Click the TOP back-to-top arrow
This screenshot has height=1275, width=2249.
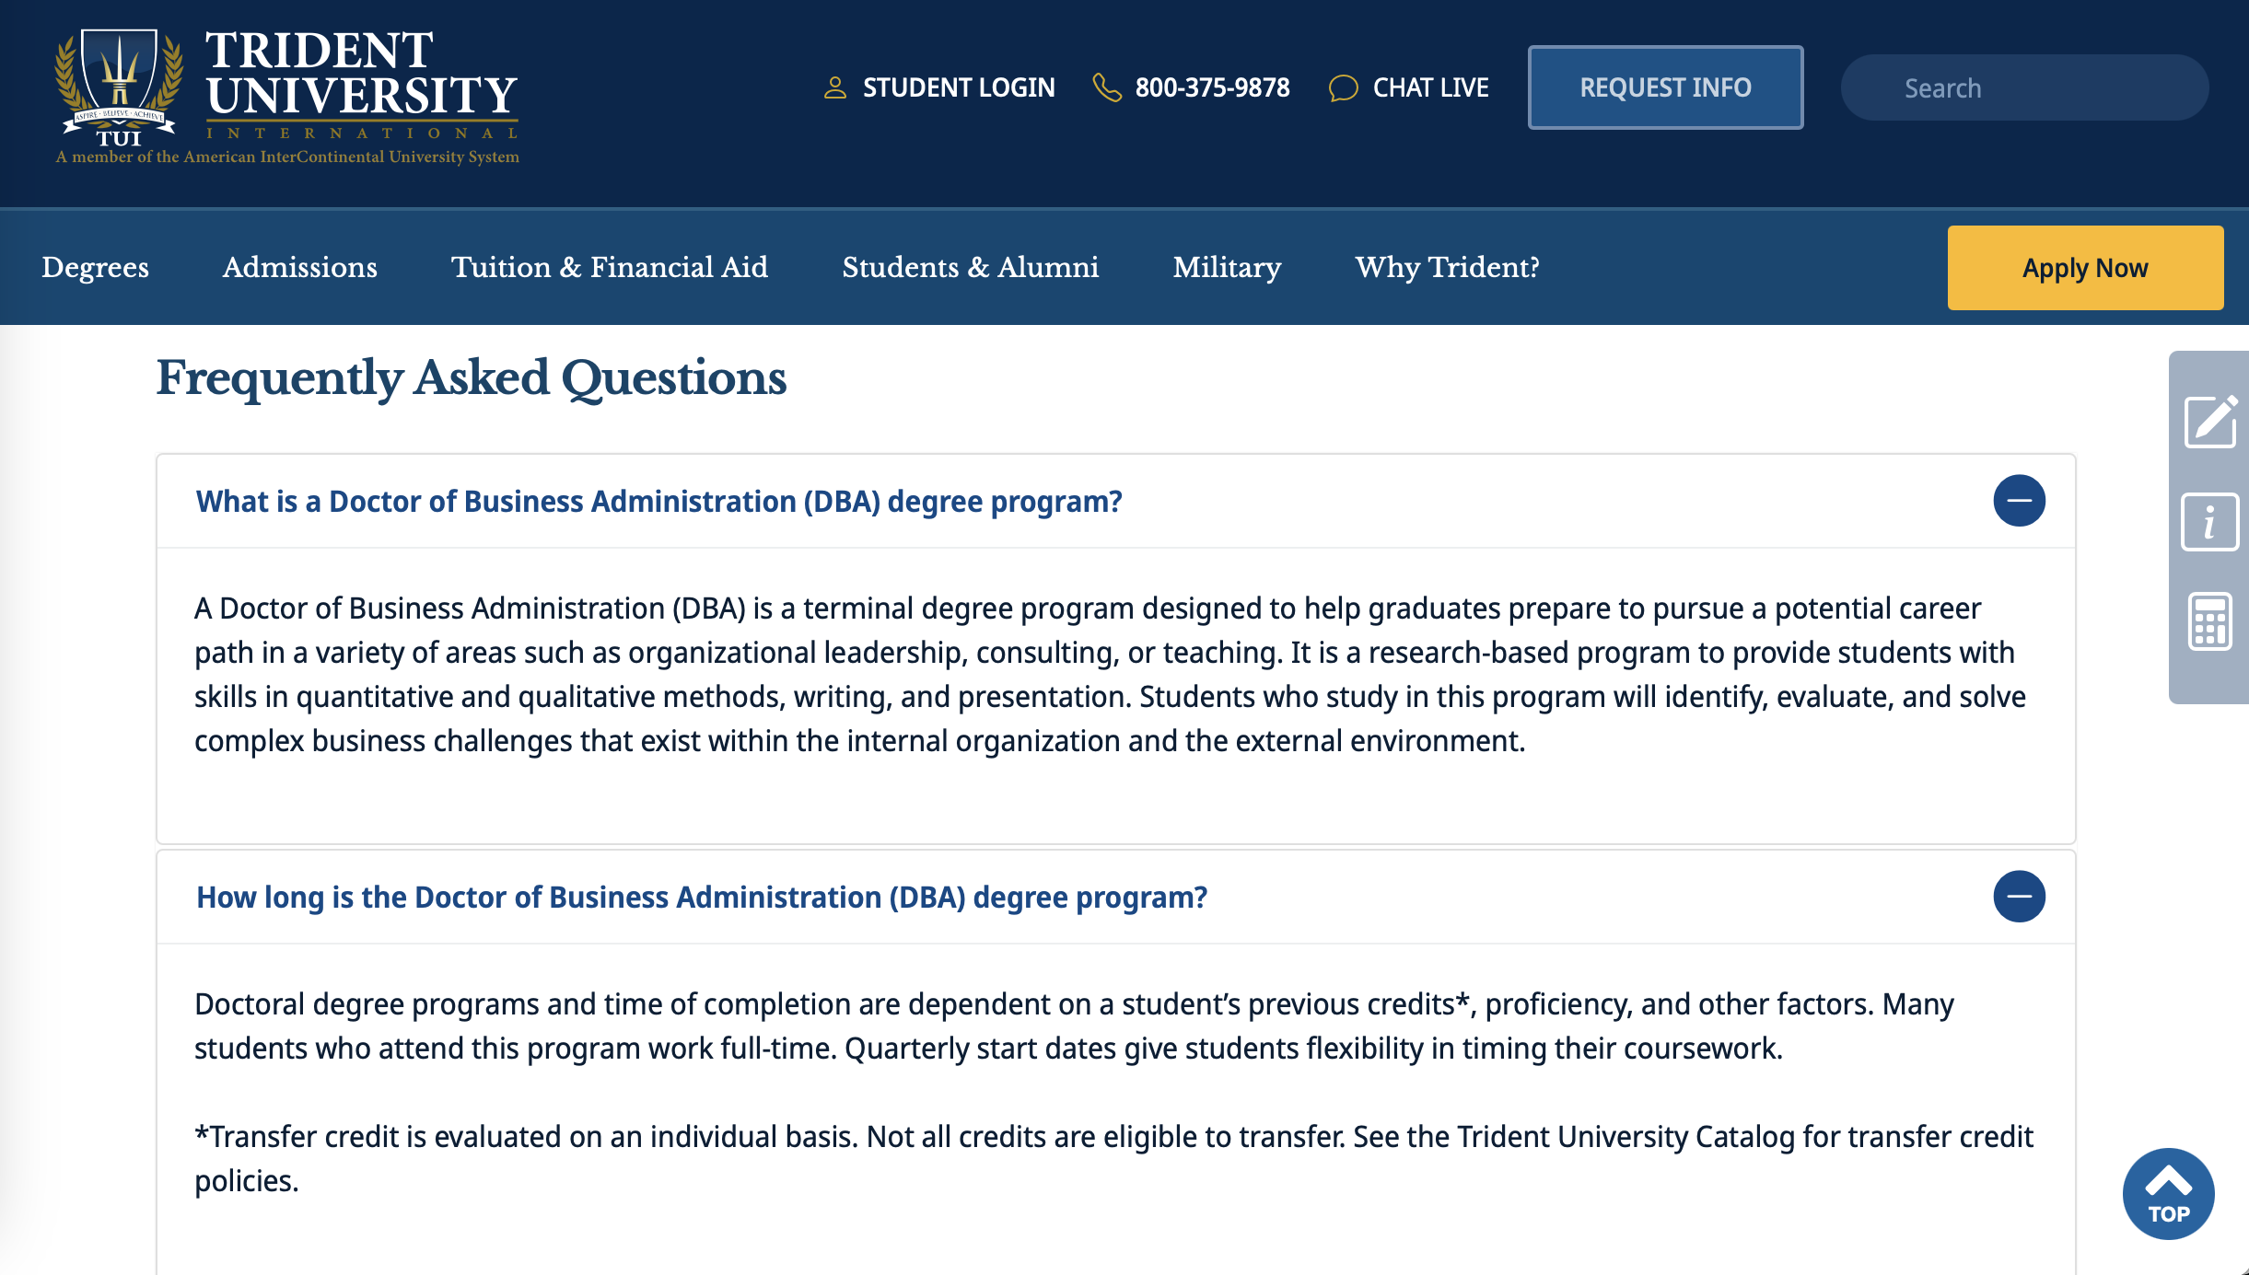point(2168,1193)
